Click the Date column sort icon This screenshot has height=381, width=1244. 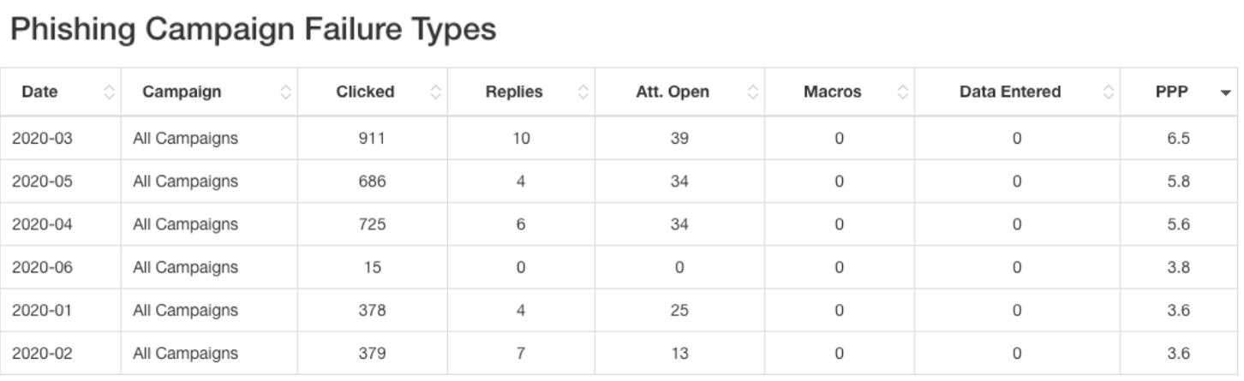point(109,92)
